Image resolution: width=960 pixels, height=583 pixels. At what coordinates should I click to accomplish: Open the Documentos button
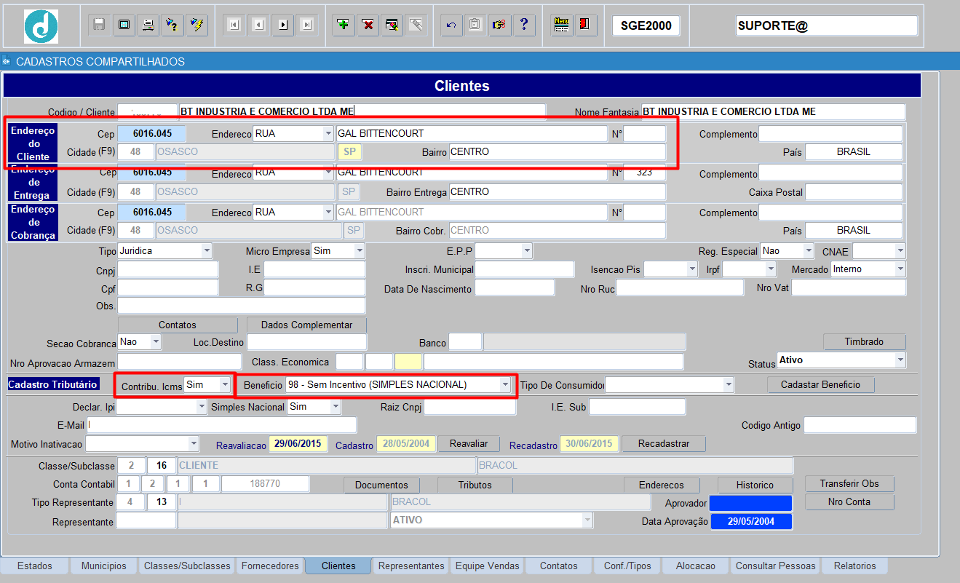pos(382,485)
